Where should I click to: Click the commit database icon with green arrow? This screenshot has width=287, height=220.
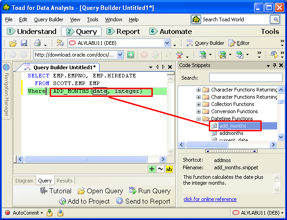(49, 213)
